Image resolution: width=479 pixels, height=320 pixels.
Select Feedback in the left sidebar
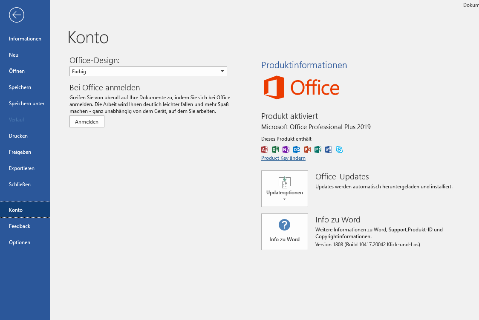[x=20, y=226]
